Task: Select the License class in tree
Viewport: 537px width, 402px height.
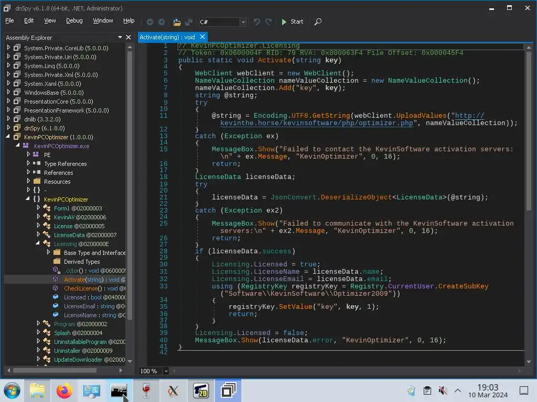Action: click(79, 226)
